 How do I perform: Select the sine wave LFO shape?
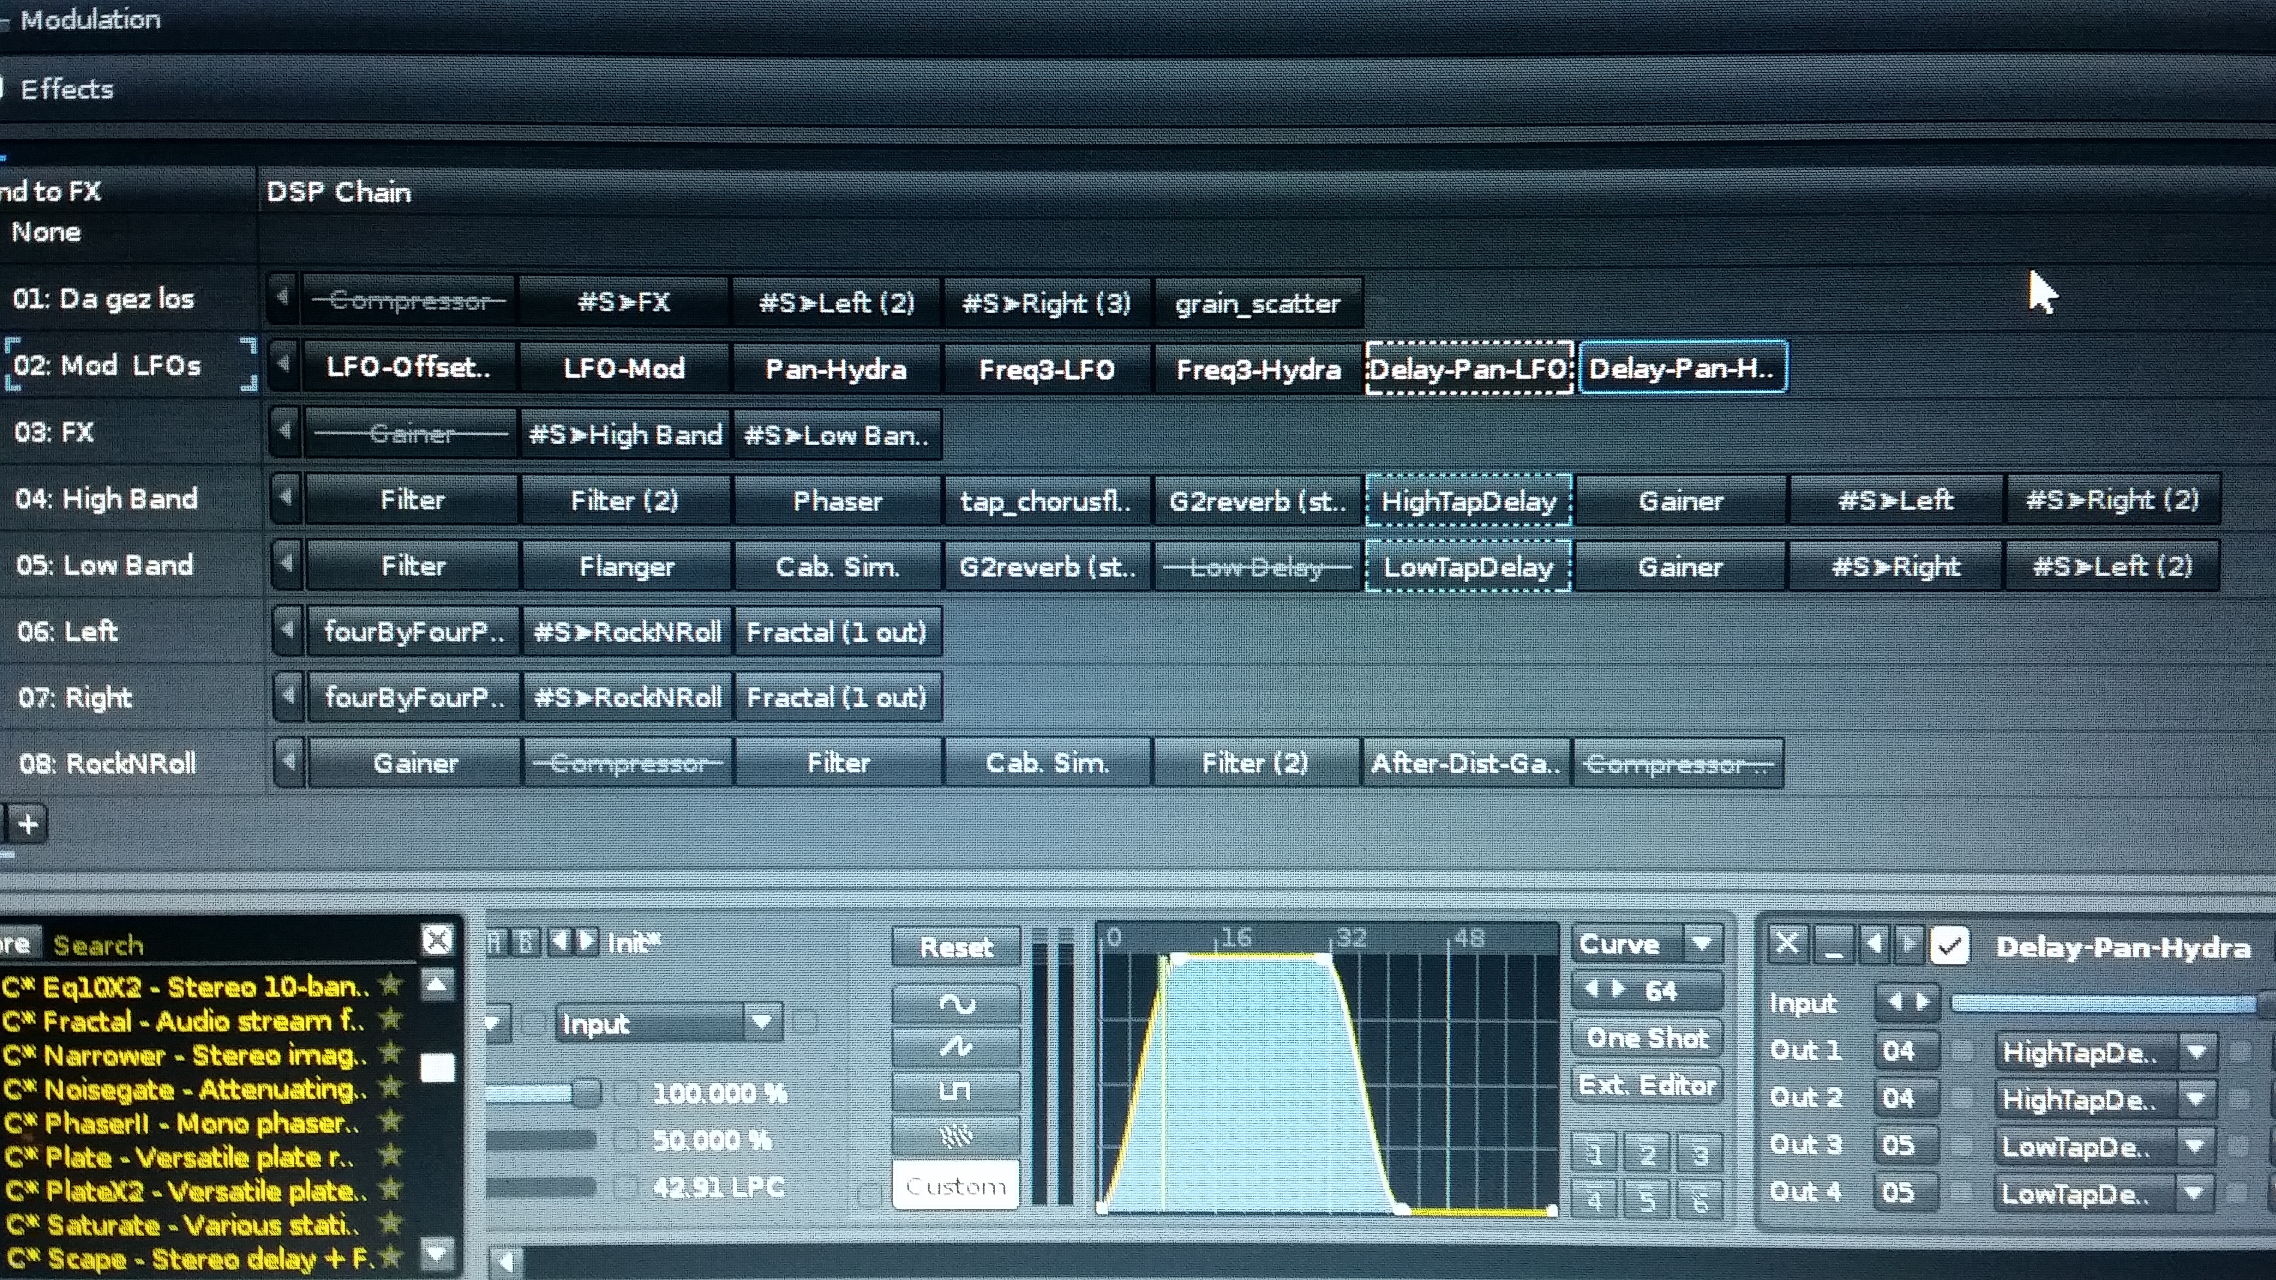(x=956, y=1005)
